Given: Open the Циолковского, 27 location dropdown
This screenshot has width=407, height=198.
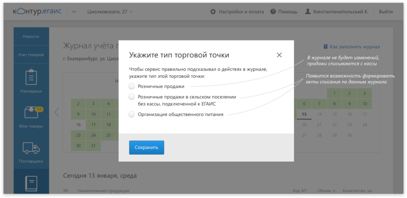Looking at the screenshot, I should pos(110,12).
